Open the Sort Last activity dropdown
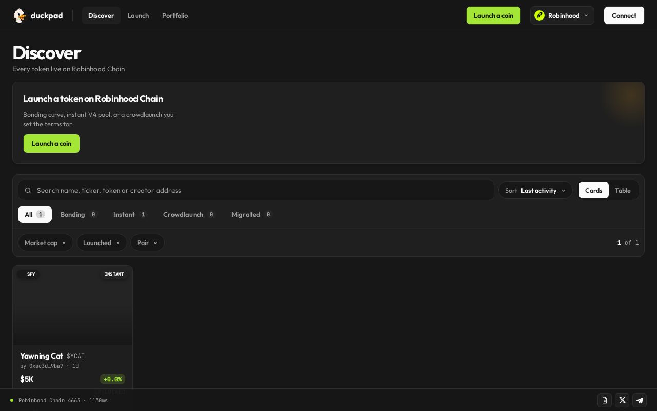657x411 pixels. 535,190
